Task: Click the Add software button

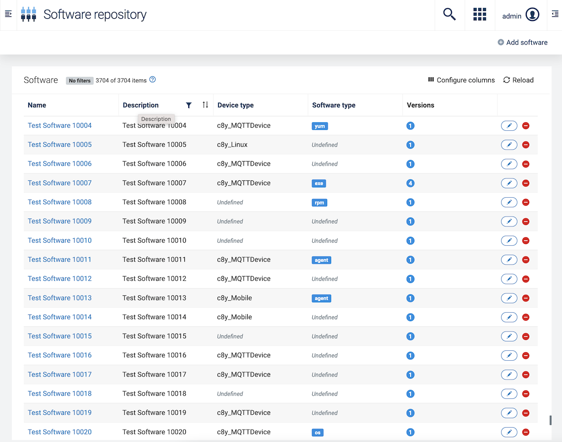Action: click(x=522, y=43)
